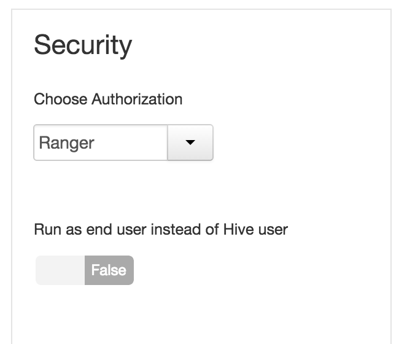Expand the Ranger authorization combo box
Screen dimensions: 399x344
coord(190,143)
